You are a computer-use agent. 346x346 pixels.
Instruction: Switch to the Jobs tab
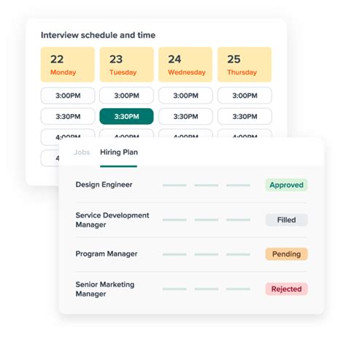[82, 153]
